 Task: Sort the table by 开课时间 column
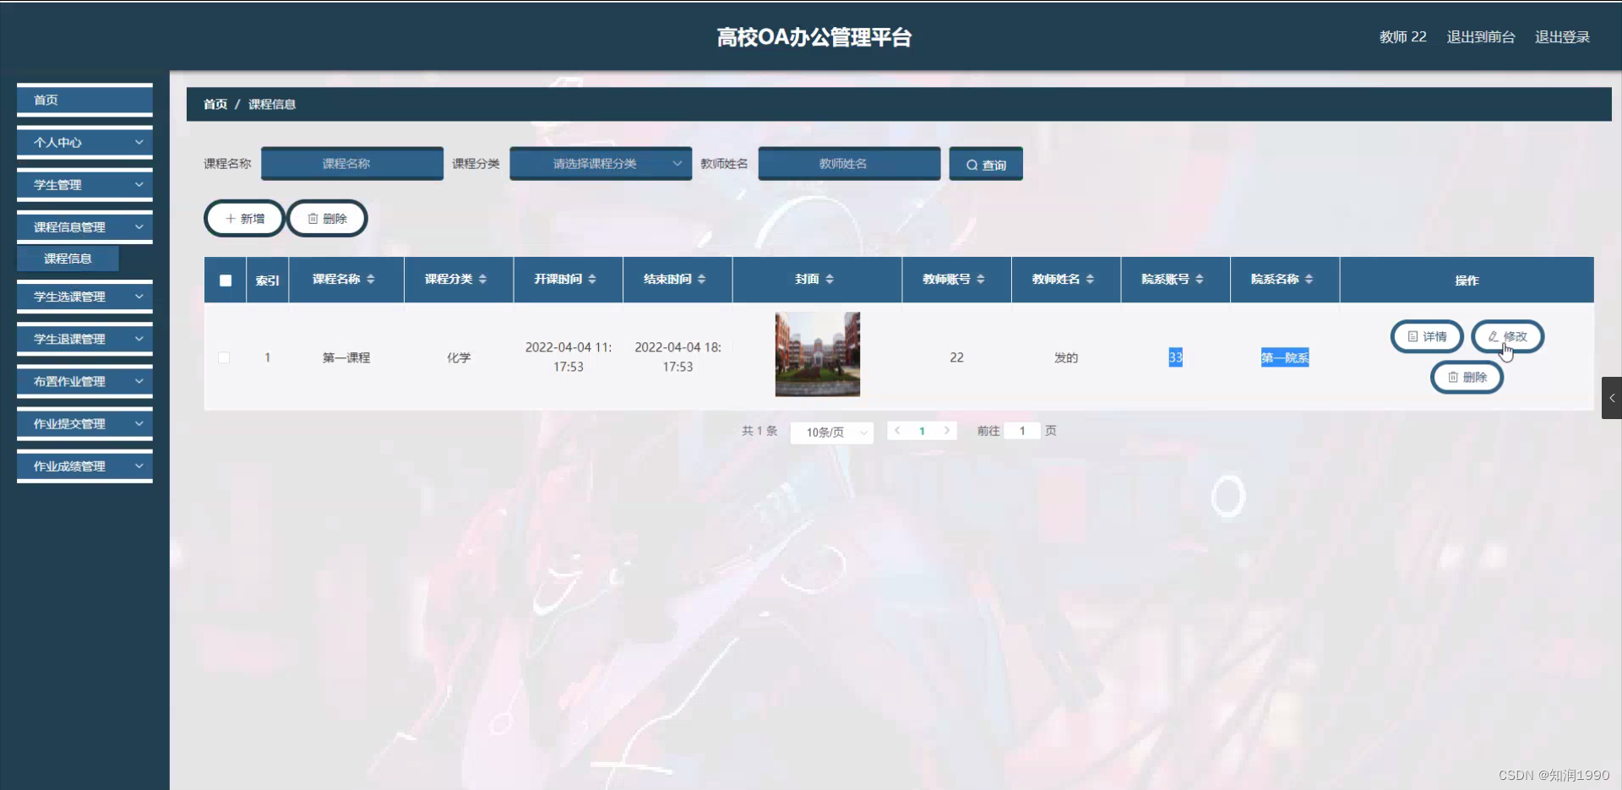591,280
